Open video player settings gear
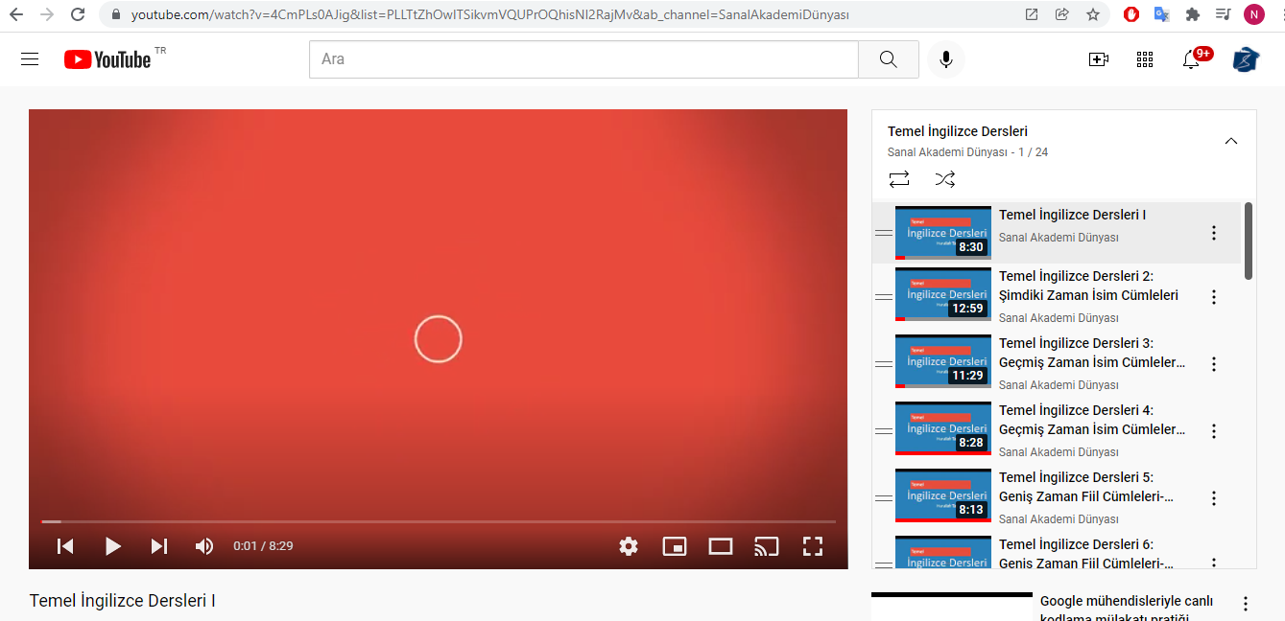This screenshot has height=621, width=1285. [x=629, y=546]
